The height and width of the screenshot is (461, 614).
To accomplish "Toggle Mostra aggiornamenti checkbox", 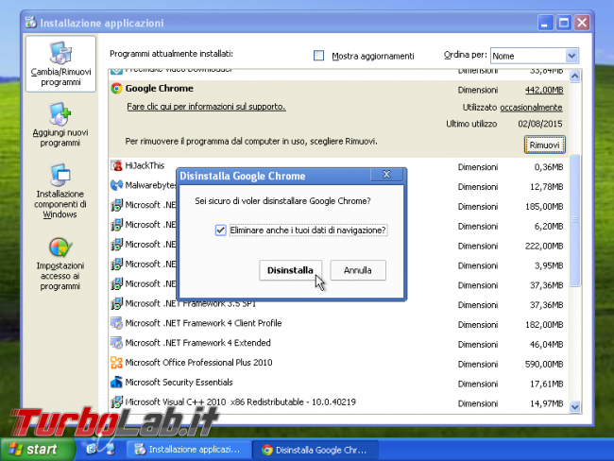I will coord(318,56).
